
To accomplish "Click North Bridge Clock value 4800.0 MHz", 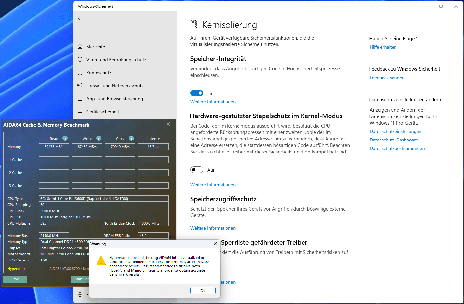I will pyautogui.click(x=153, y=223).
